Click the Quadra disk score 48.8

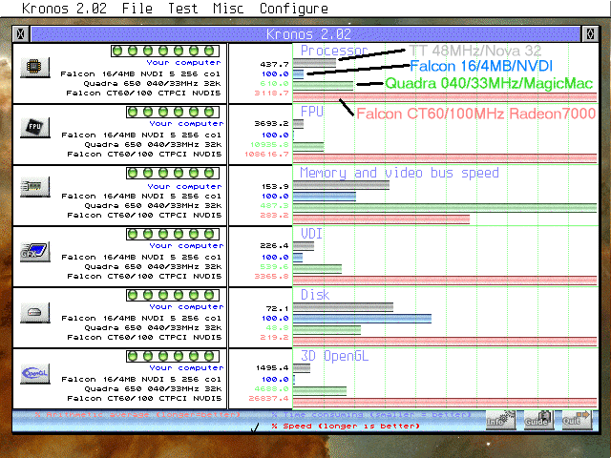coord(278,328)
